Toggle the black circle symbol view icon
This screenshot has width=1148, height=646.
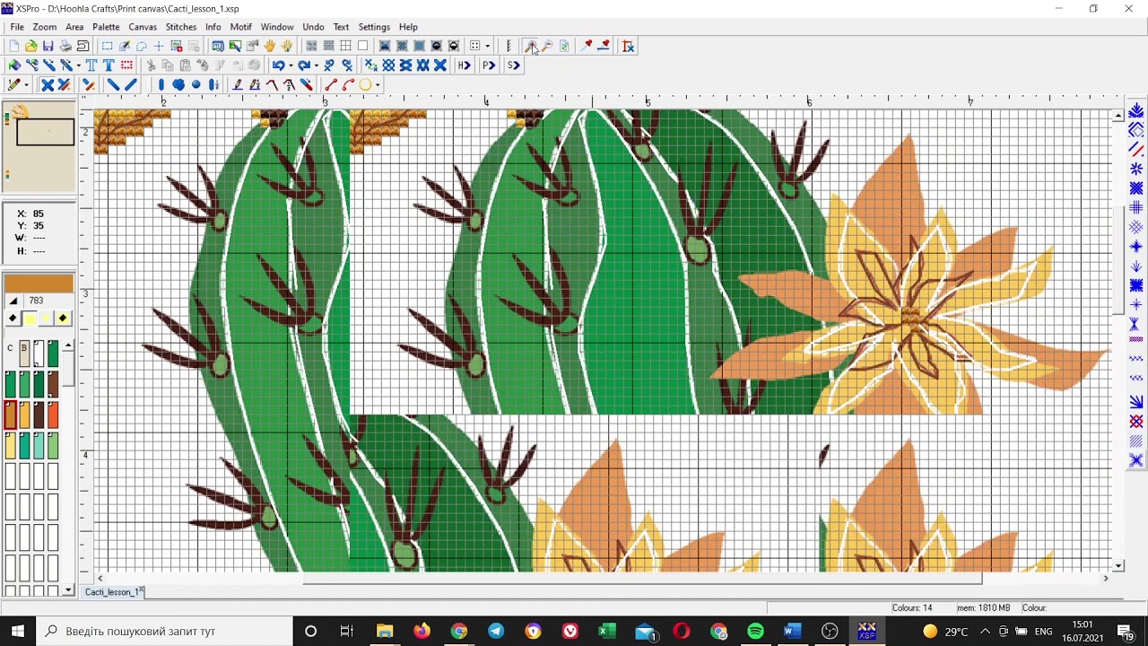point(437,46)
